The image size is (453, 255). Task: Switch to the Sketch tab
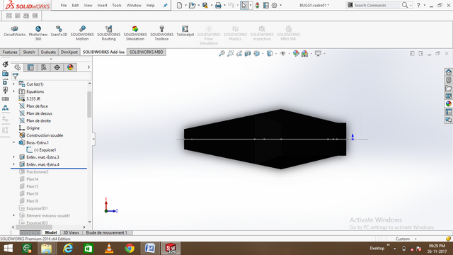29,52
